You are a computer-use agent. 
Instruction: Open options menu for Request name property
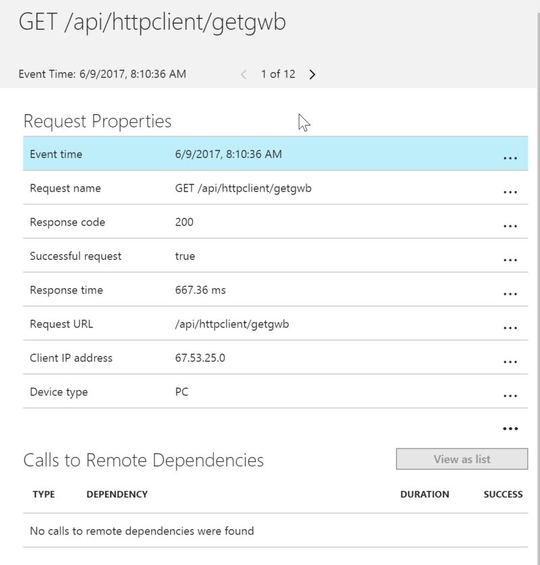(x=511, y=190)
